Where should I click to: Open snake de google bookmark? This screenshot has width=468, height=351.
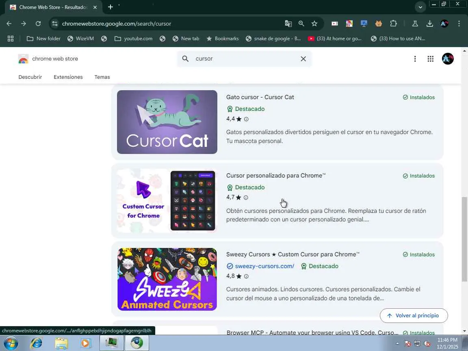273,39
